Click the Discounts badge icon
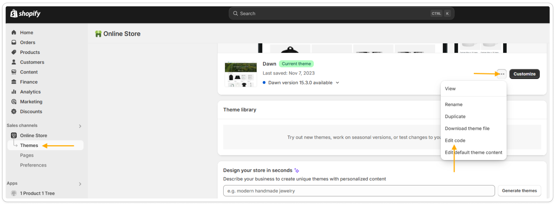557x204 pixels. (14, 112)
